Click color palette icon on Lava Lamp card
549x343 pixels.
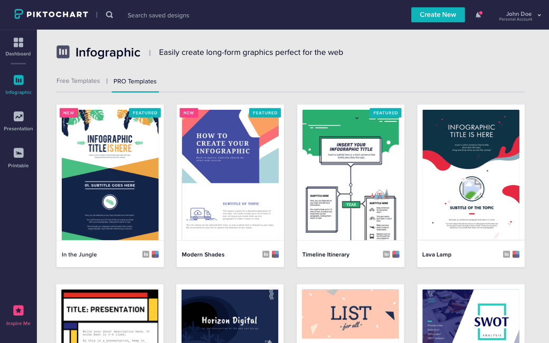coord(516,254)
